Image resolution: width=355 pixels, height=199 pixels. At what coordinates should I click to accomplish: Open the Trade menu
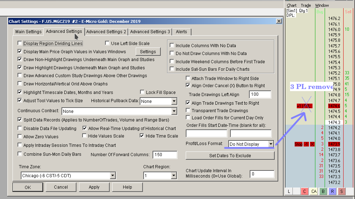click(306, 5)
